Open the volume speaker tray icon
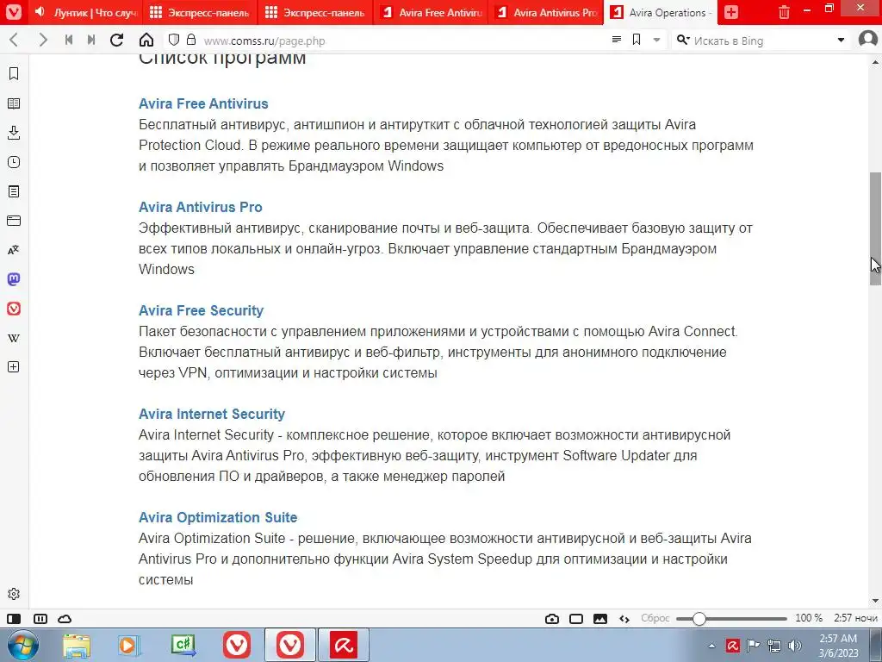882x662 pixels. [794, 646]
